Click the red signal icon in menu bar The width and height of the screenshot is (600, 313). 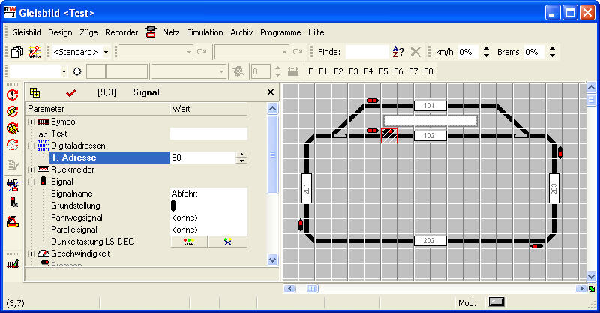pyautogui.click(x=151, y=32)
